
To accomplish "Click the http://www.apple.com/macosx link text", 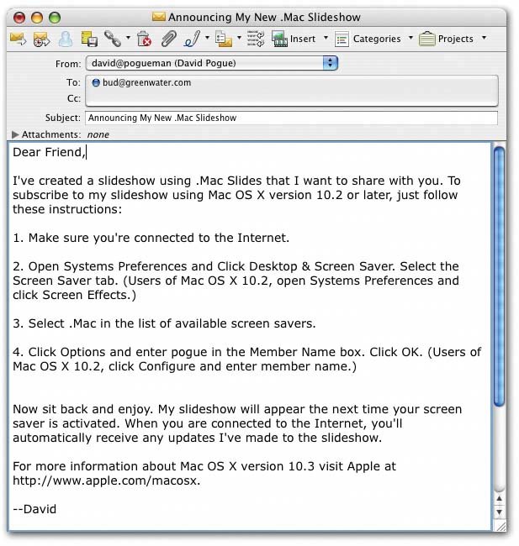I will point(105,480).
